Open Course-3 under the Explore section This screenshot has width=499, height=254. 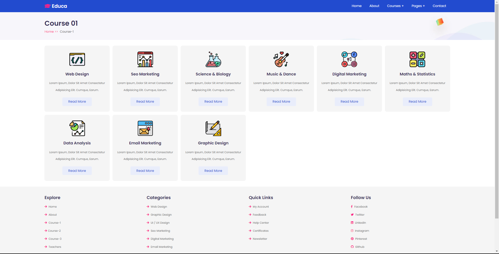point(55,239)
